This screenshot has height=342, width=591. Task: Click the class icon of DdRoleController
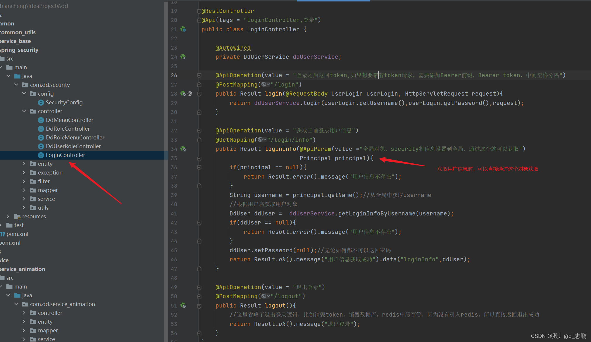pyautogui.click(x=41, y=129)
